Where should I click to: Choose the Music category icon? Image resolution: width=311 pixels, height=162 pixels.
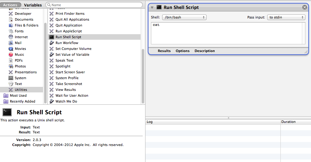coord(11,55)
